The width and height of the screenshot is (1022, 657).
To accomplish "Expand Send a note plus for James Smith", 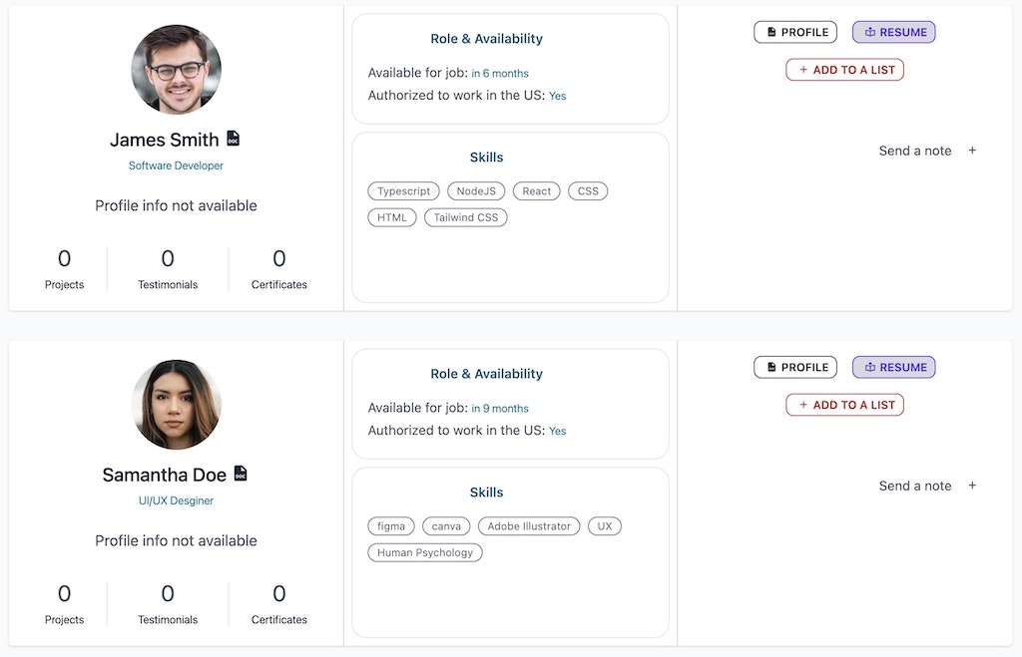I will point(972,151).
